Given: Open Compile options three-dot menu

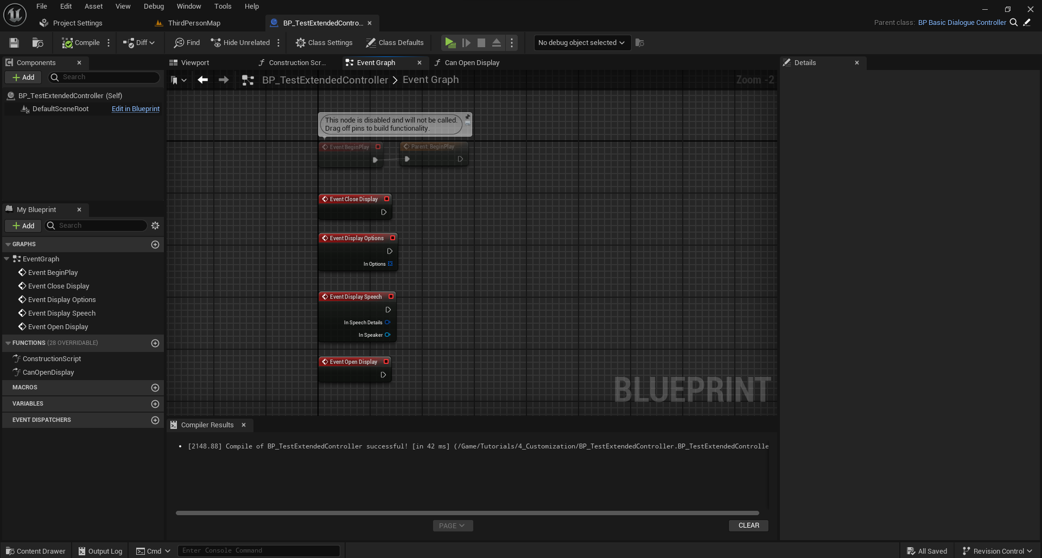Looking at the screenshot, I should 109,43.
